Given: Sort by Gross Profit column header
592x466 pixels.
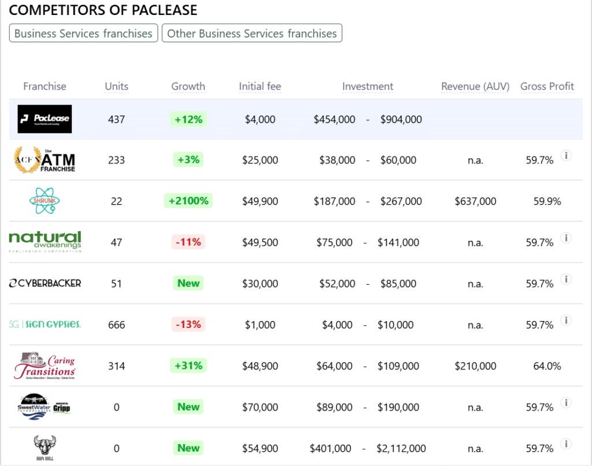Looking at the screenshot, I should tap(547, 87).
